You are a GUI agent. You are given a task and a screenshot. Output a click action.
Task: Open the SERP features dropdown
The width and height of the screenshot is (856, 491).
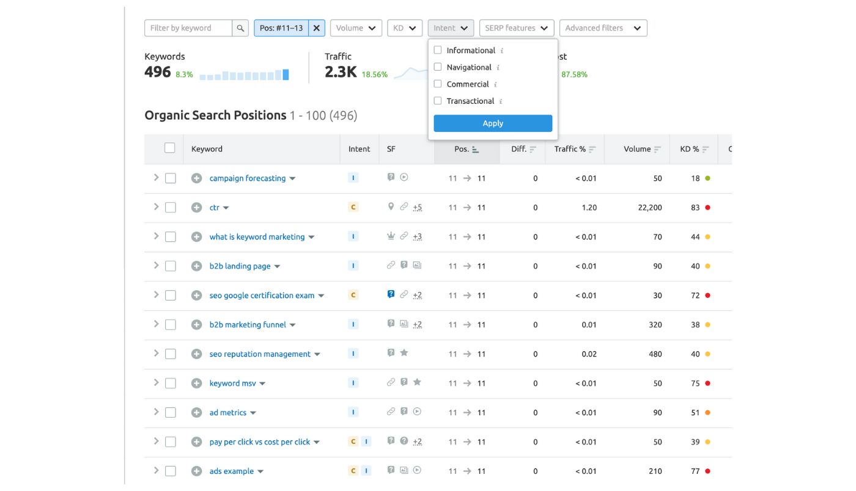coord(517,28)
